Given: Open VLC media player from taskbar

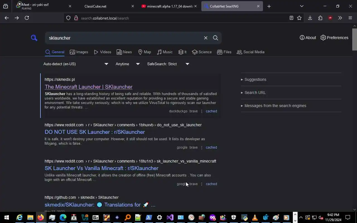Looking at the screenshot, I should (x=255, y=217).
